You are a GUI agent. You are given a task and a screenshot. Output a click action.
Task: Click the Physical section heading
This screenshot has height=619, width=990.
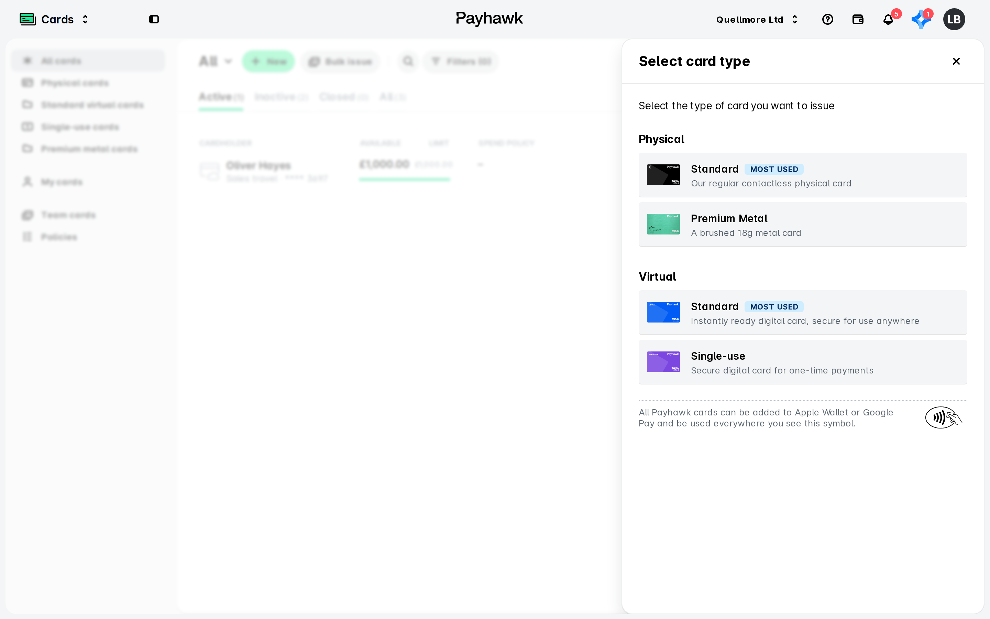pyautogui.click(x=661, y=139)
